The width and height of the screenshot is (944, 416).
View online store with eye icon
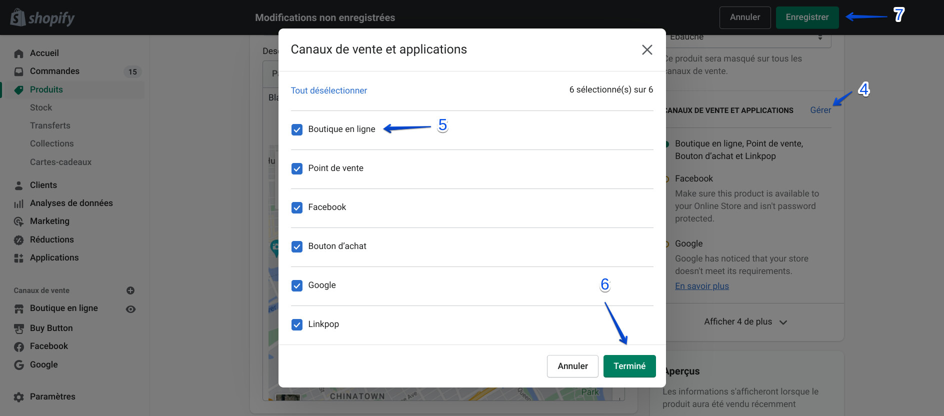(130, 309)
